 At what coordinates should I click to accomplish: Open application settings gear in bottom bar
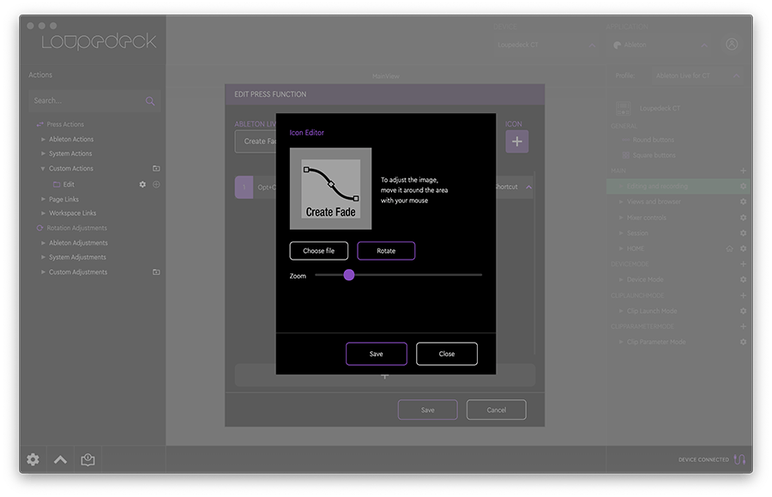tap(32, 459)
